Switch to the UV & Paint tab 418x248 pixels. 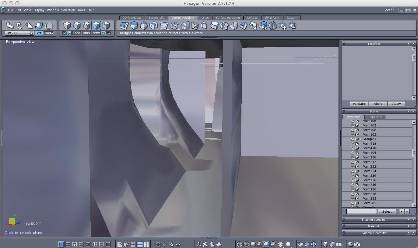click(272, 18)
